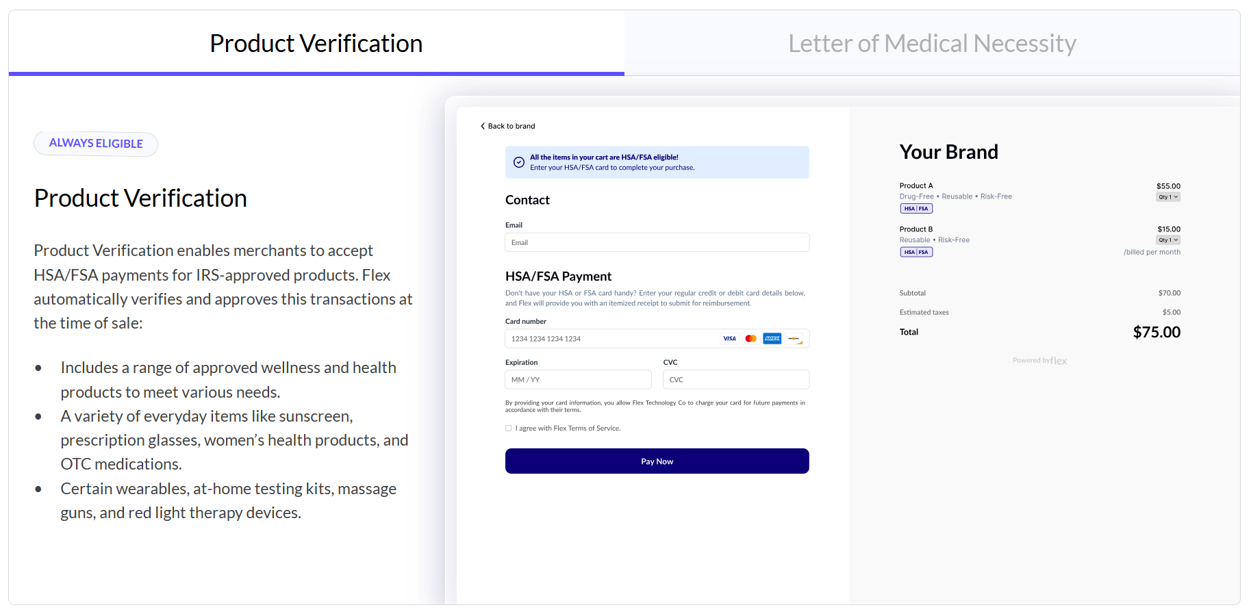
Task: Check the Flex Terms of Service box
Action: pos(509,428)
